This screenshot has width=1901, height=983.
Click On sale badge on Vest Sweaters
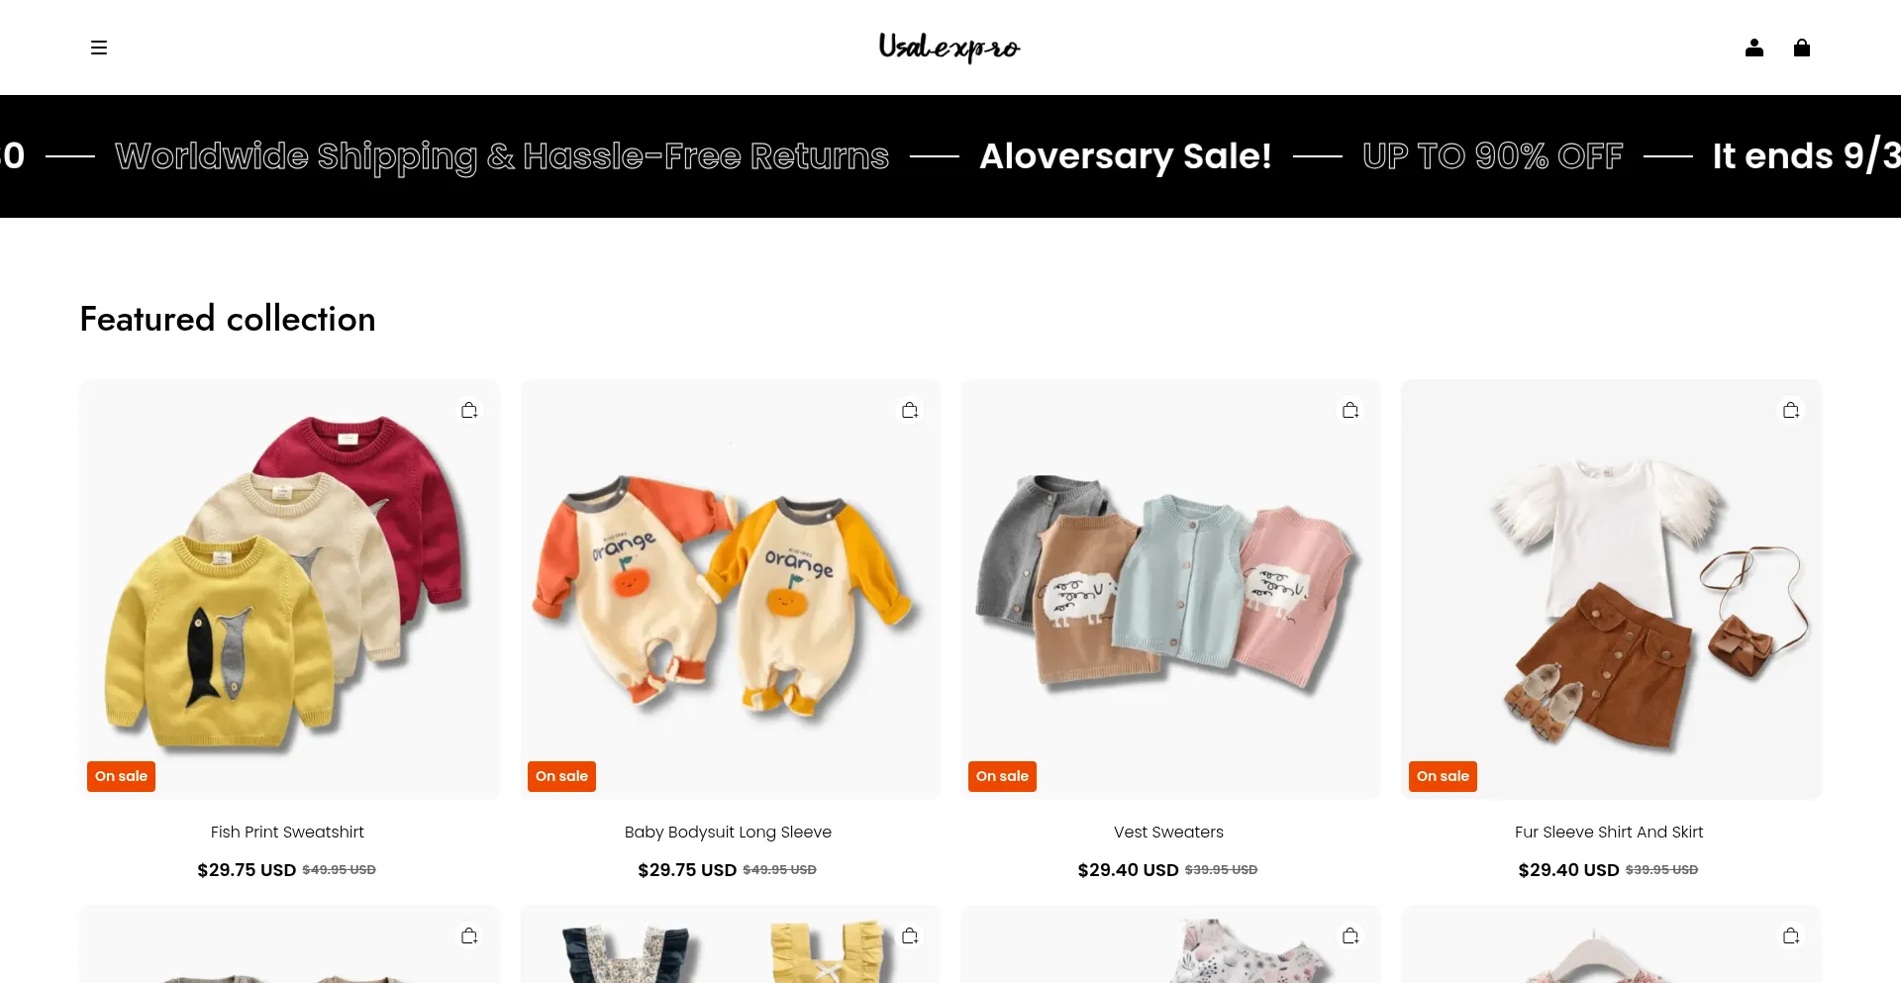pyautogui.click(x=1002, y=776)
